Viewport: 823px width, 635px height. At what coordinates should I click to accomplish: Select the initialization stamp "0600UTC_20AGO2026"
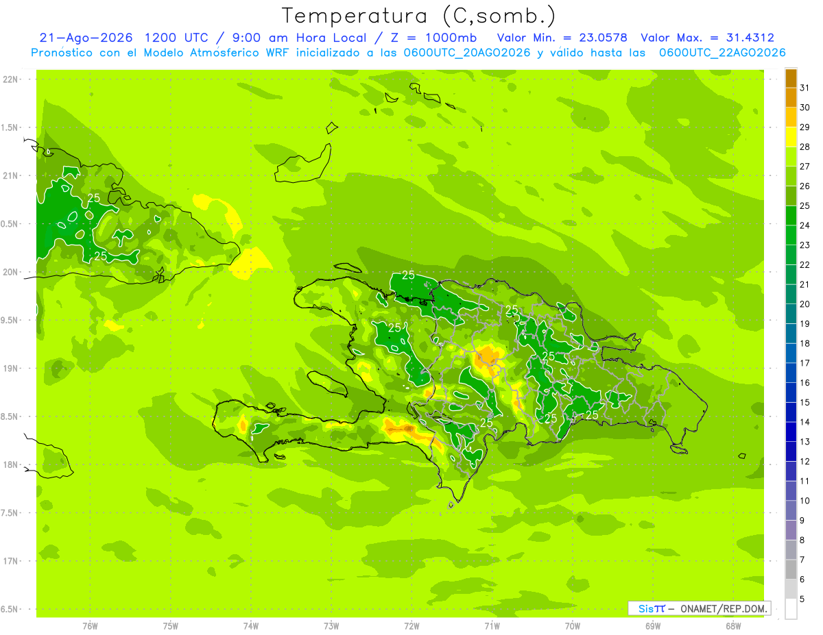click(x=468, y=53)
